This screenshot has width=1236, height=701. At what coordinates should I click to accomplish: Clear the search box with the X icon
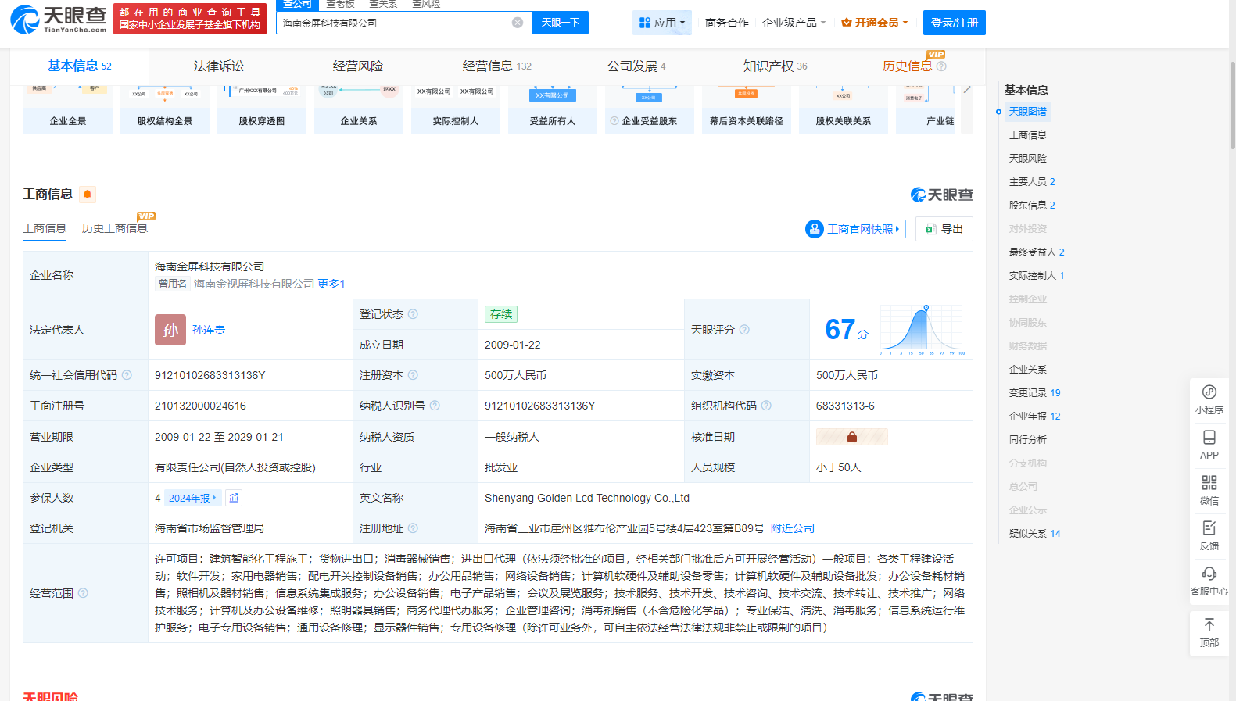tap(518, 23)
